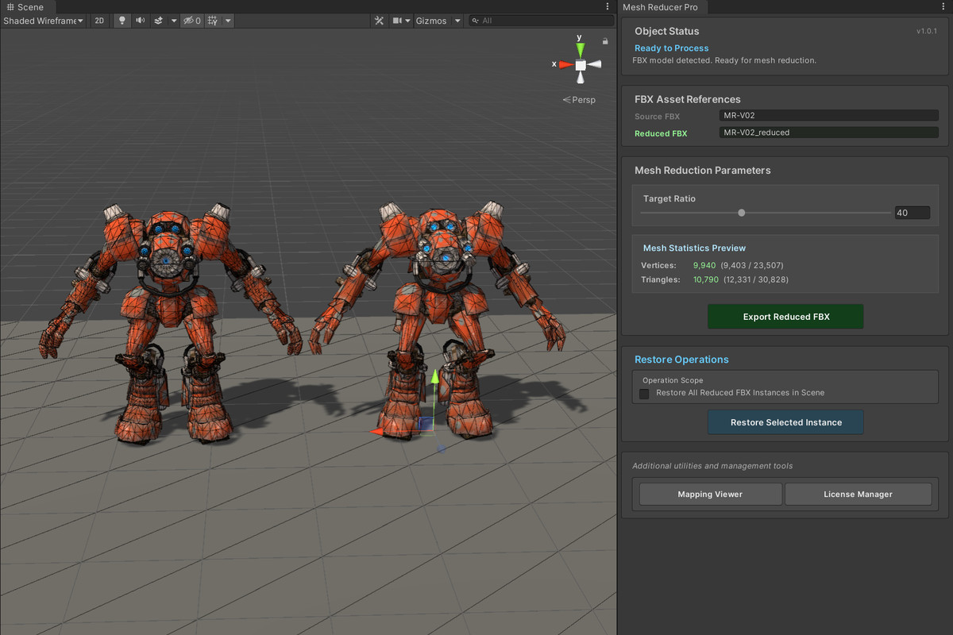The height and width of the screenshot is (635, 953).
Task: Click the Export Reduced FBX button
Action: pos(785,317)
